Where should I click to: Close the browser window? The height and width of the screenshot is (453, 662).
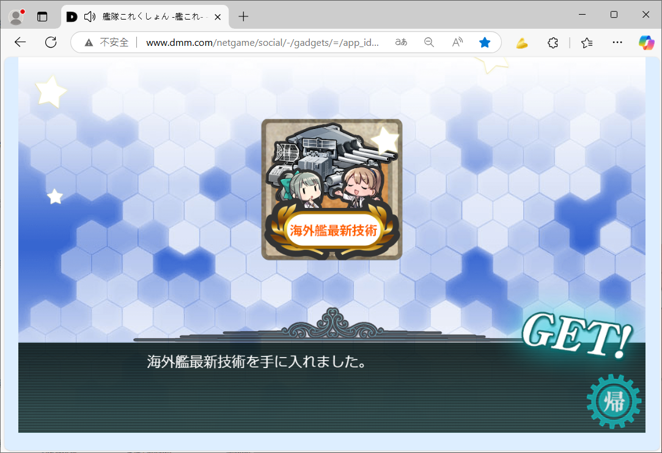pyautogui.click(x=645, y=14)
